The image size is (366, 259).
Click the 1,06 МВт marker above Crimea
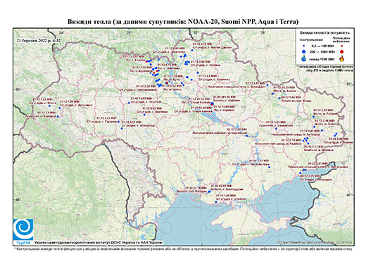(216, 202)
